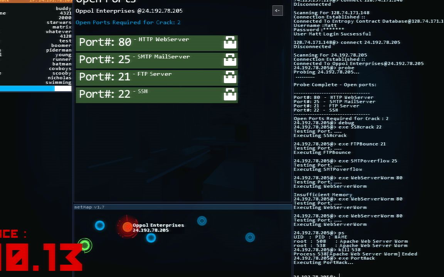Image resolution: width=444 pixels, height=277 pixels.
Task: Click the lock icon on the SSH port row
Action: (230, 94)
